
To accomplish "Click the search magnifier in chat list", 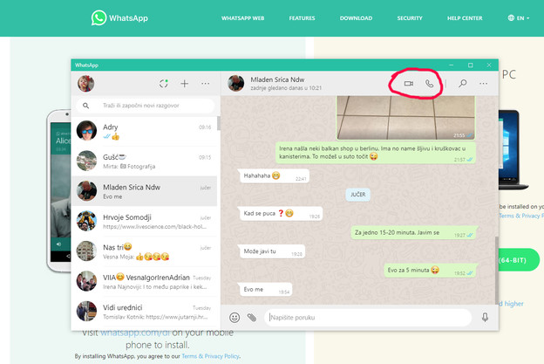I will coord(85,106).
